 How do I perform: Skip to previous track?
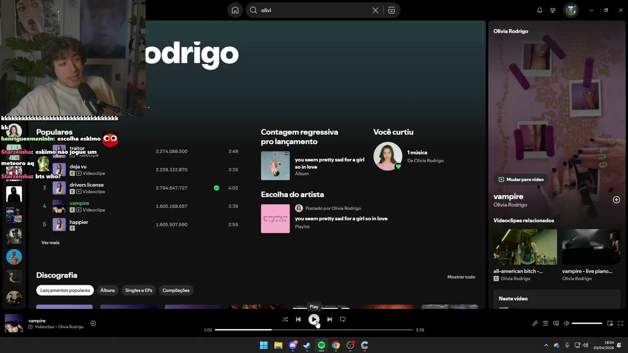(x=298, y=319)
